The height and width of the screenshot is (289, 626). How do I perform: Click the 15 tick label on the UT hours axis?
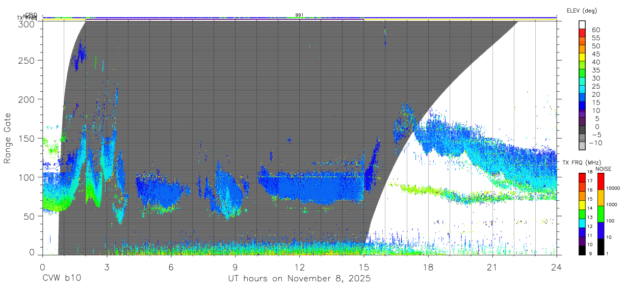[363, 267]
